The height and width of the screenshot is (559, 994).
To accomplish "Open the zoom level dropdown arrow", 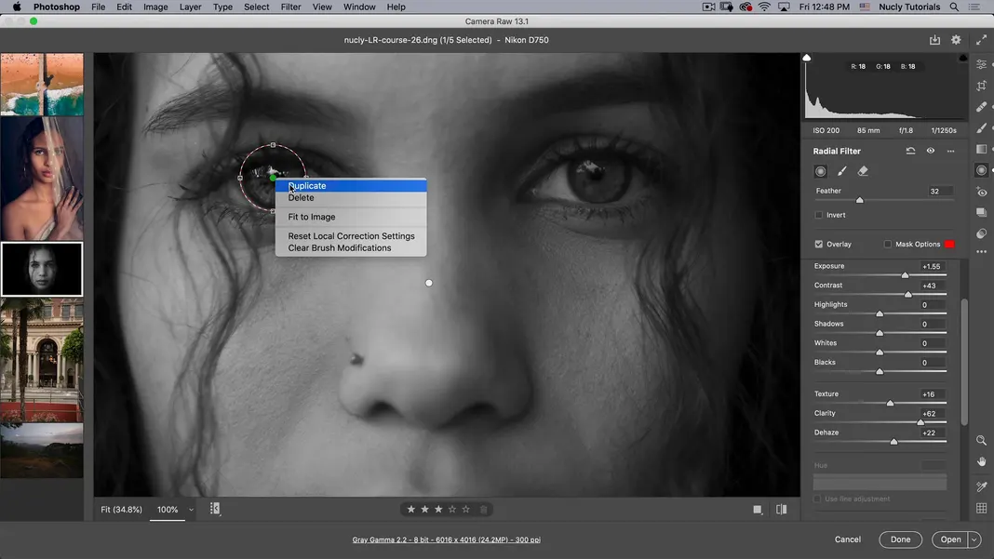I will click(x=191, y=510).
